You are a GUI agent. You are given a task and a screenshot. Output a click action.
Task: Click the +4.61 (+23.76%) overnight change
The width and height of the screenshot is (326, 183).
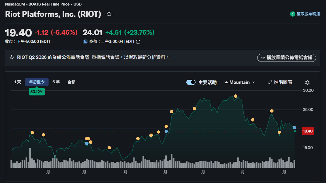[130, 33]
